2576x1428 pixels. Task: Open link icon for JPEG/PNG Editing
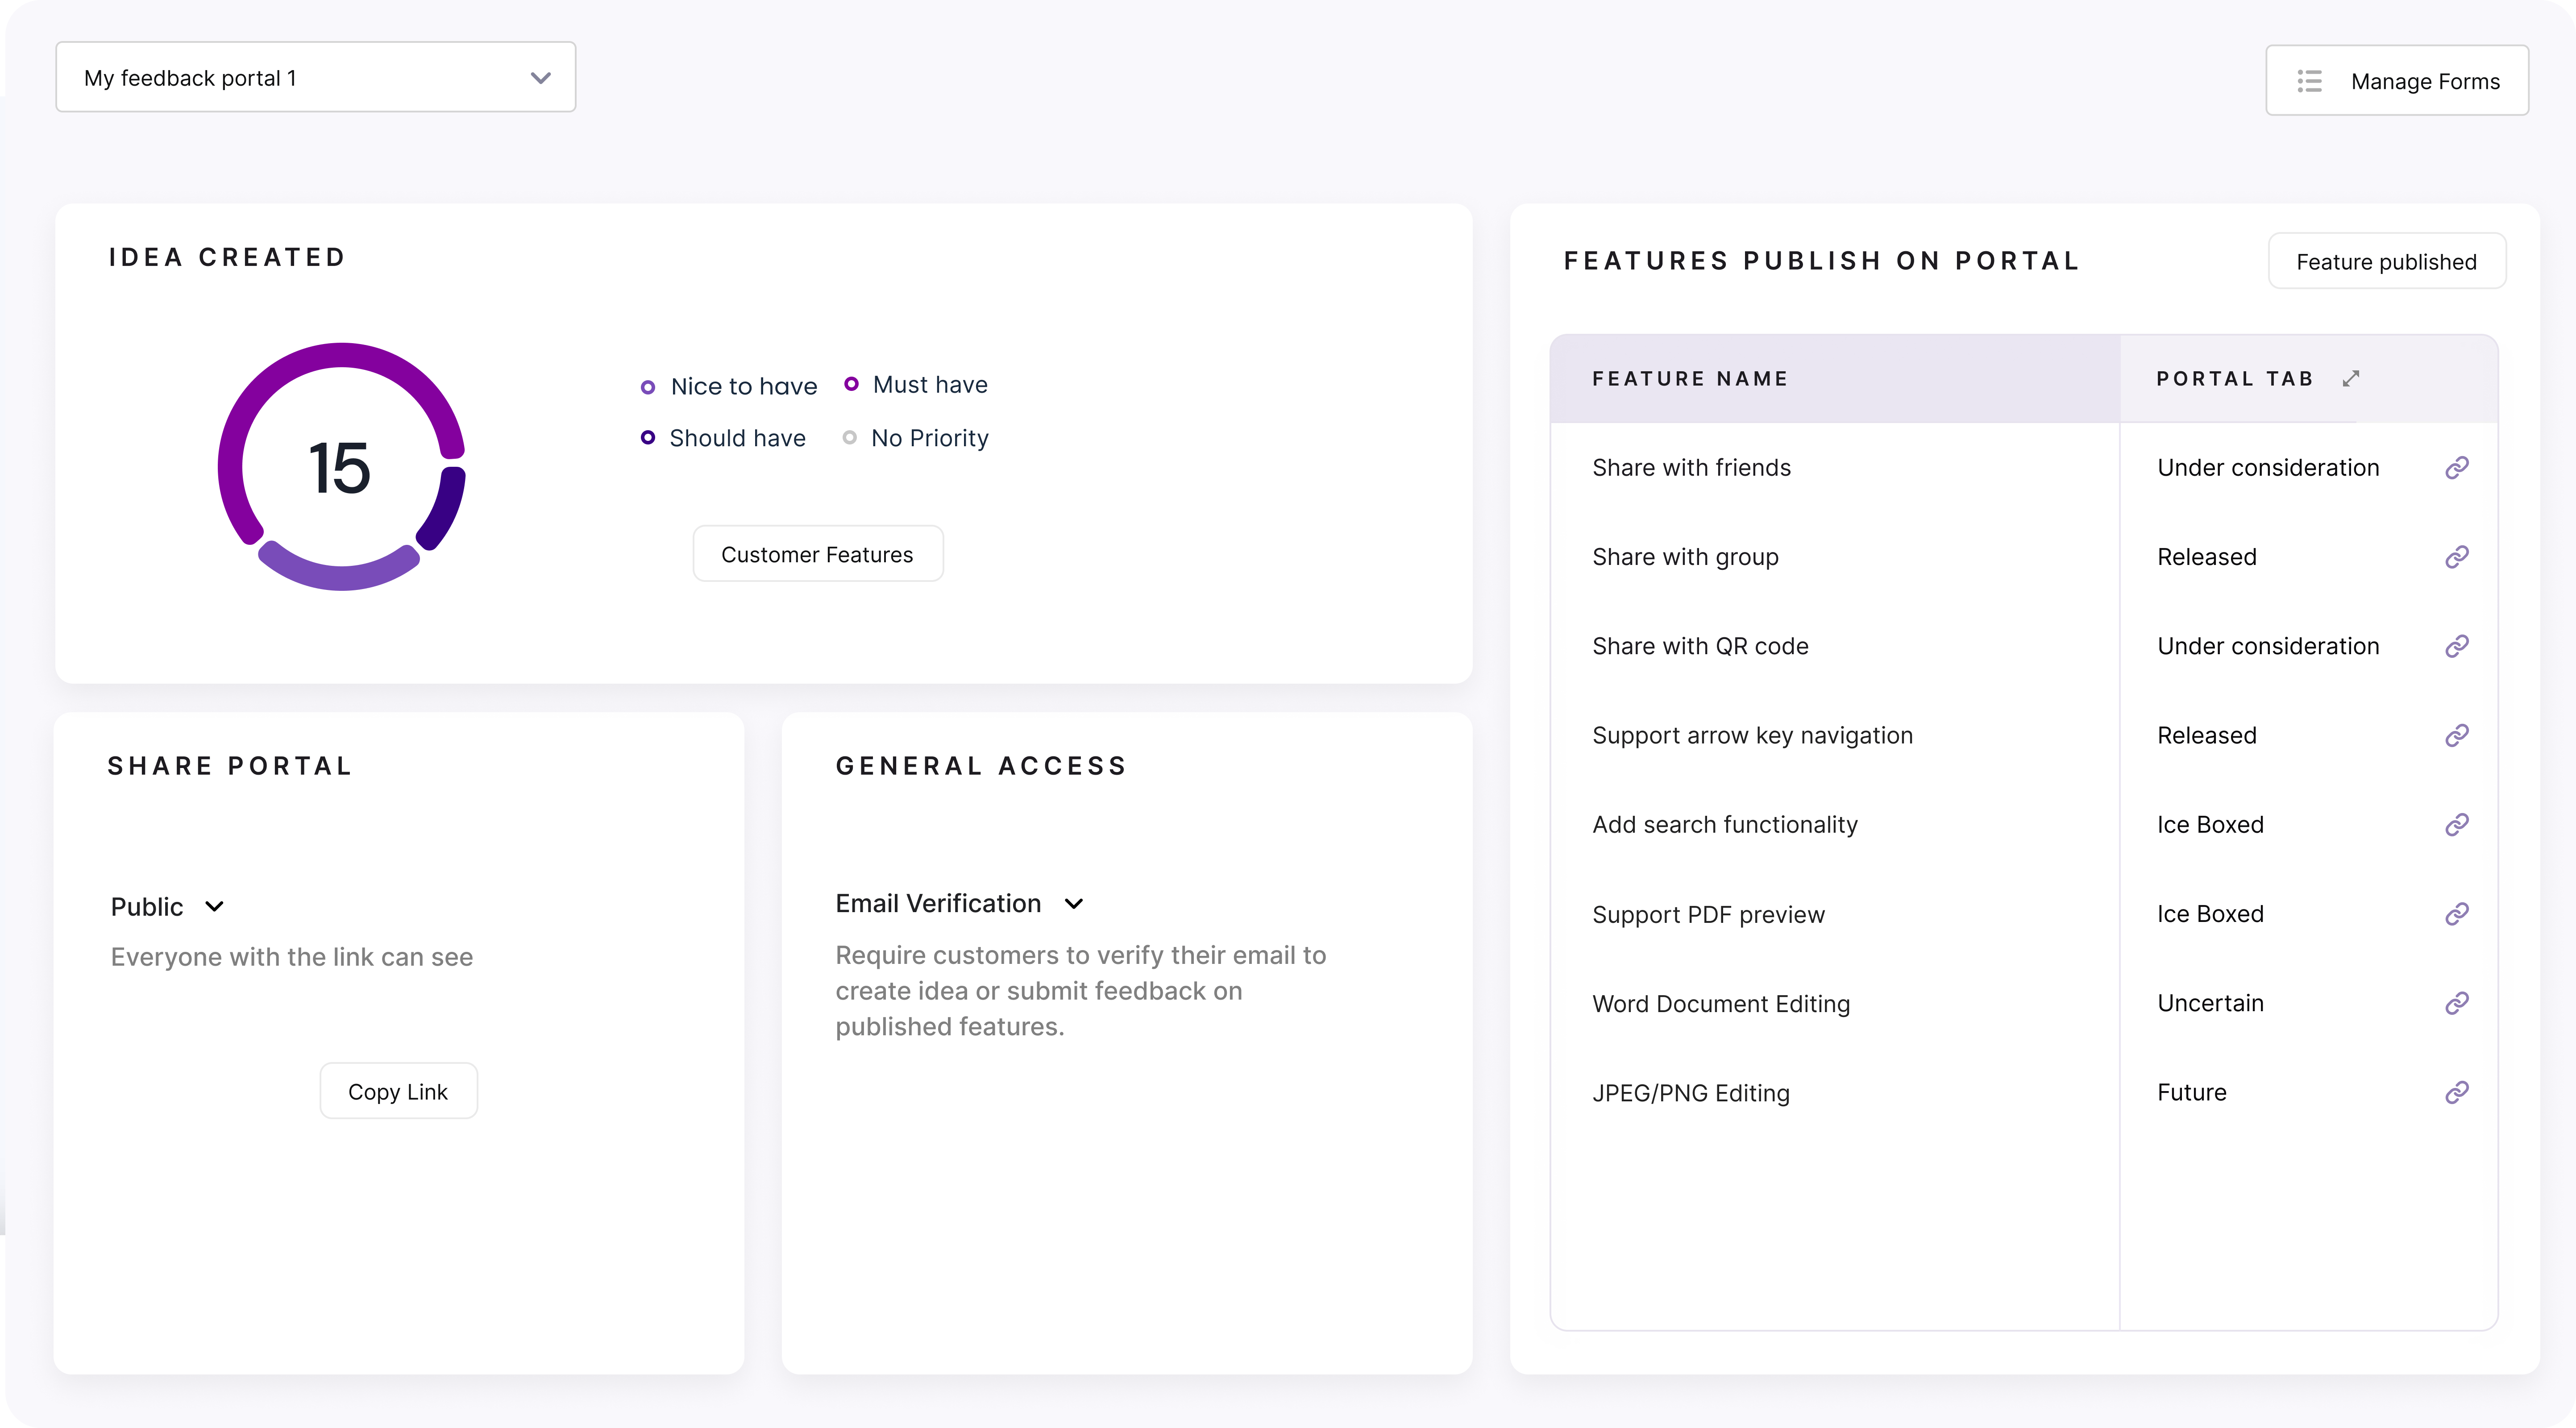(2457, 1092)
